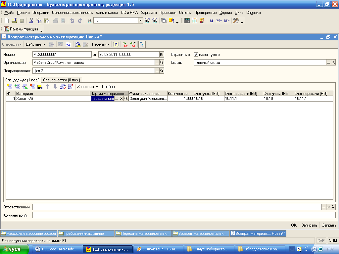This screenshot has width=339, height=254.
Task: Open the Операция dropdown menu
Action: click(x=12, y=45)
